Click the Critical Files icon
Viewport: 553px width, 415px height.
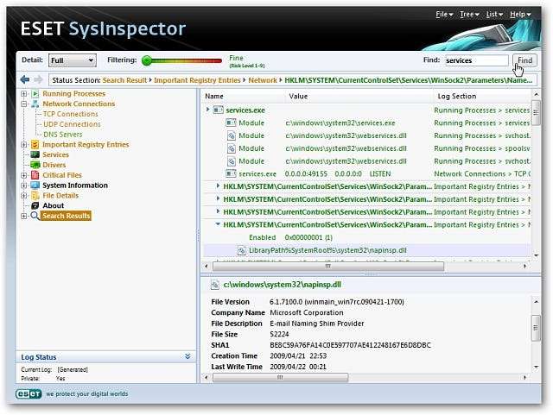(35, 175)
